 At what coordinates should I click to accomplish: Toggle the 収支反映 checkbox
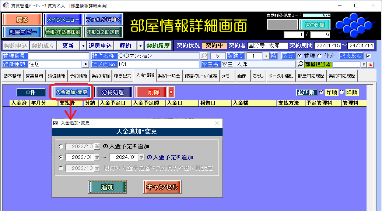pyautogui.click(x=368, y=56)
